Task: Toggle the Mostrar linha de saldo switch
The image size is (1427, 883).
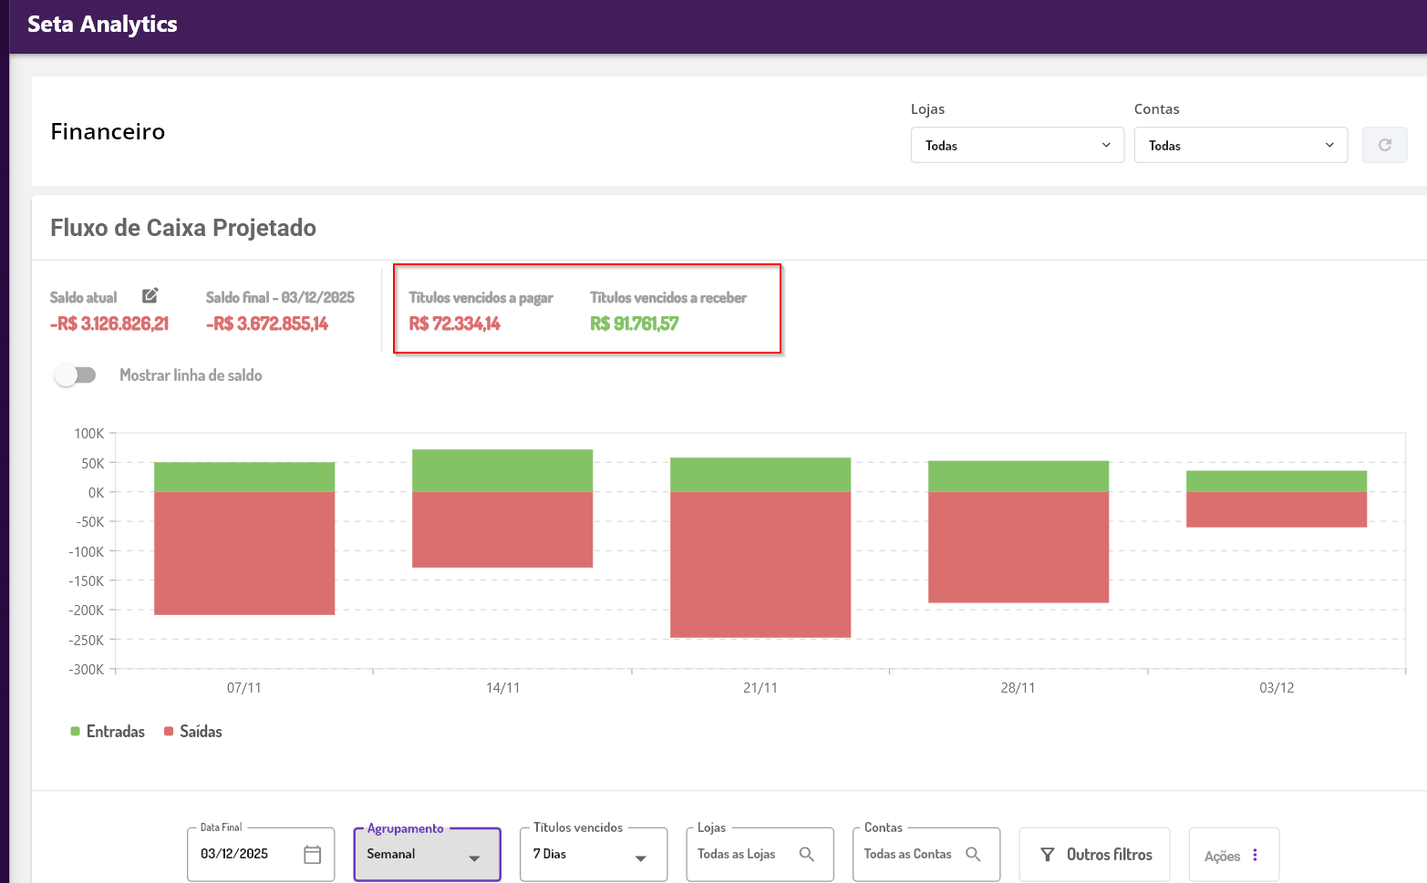Action: [75, 375]
